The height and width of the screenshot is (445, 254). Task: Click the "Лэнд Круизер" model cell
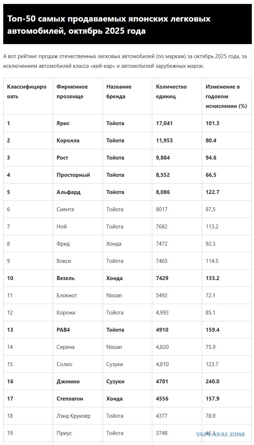pos(73,416)
